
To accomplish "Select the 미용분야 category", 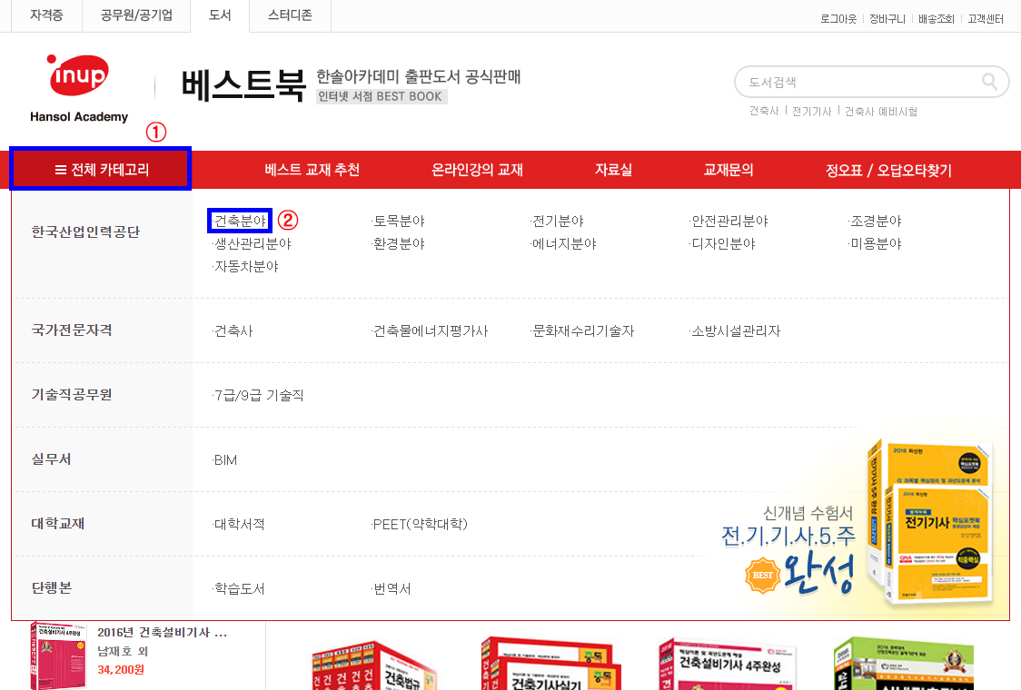I will 875,244.
